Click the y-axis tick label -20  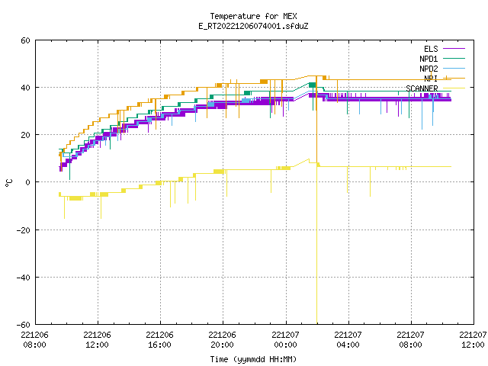point(24,230)
